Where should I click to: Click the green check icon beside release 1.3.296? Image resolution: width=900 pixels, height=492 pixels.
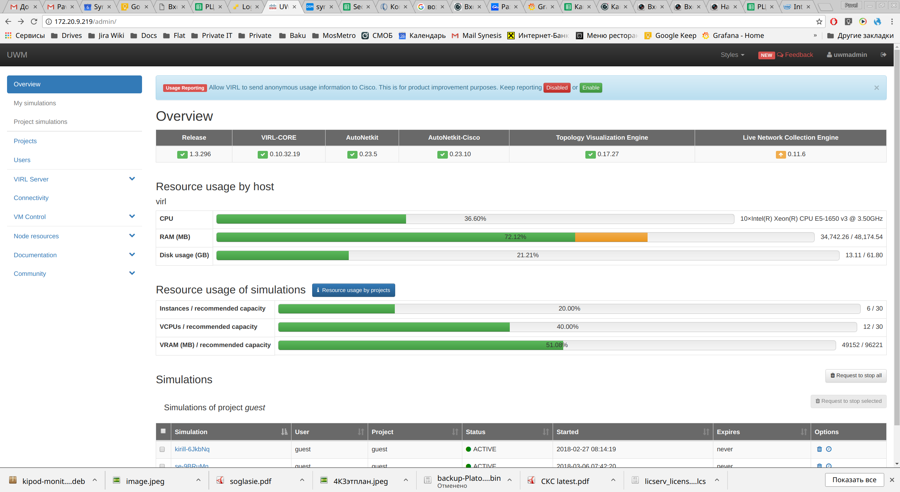tap(182, 154)
